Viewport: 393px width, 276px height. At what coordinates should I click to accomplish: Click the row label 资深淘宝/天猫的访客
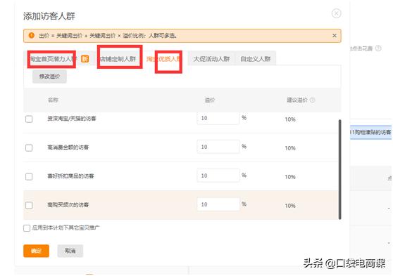(72, 119)
